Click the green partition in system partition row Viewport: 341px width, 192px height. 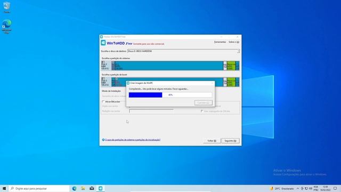(x=231, y=66)
